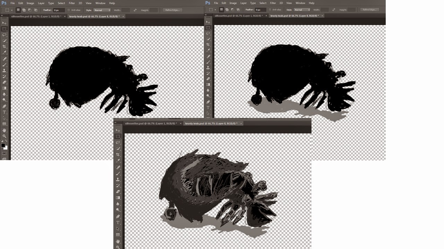Close the silhouettes.psd tab in the right window
This screenshot has width=444, height=249.
[x=267, y=16]
